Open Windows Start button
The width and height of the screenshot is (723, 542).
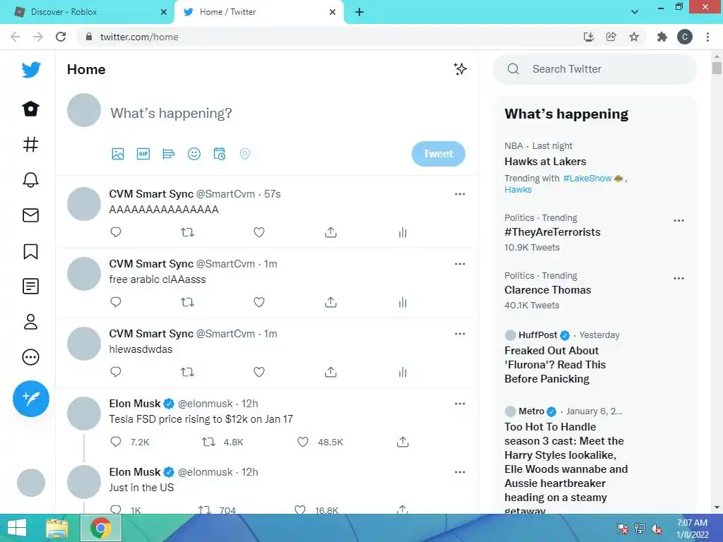point(17,528)
